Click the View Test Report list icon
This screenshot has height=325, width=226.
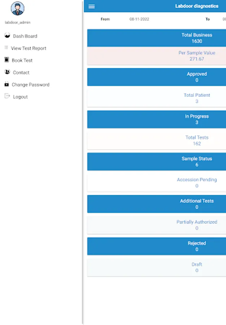click(6, 48)
